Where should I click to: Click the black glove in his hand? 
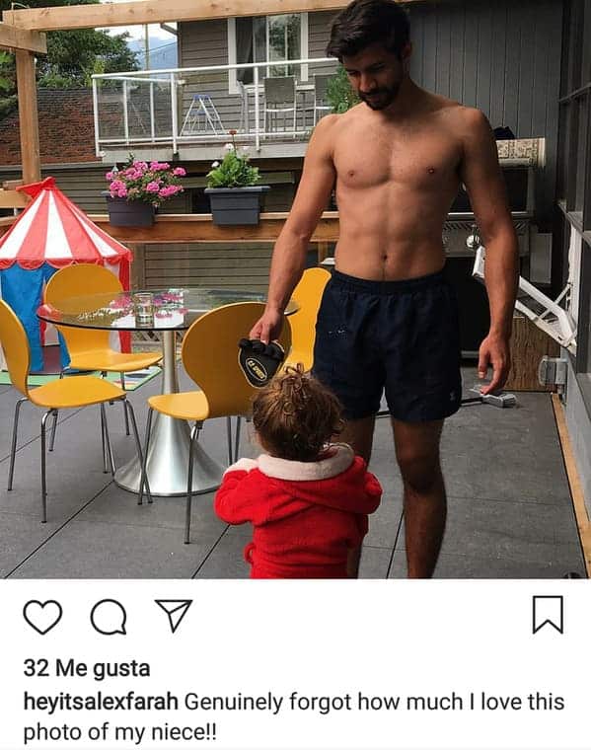click(x=260, y=361)
